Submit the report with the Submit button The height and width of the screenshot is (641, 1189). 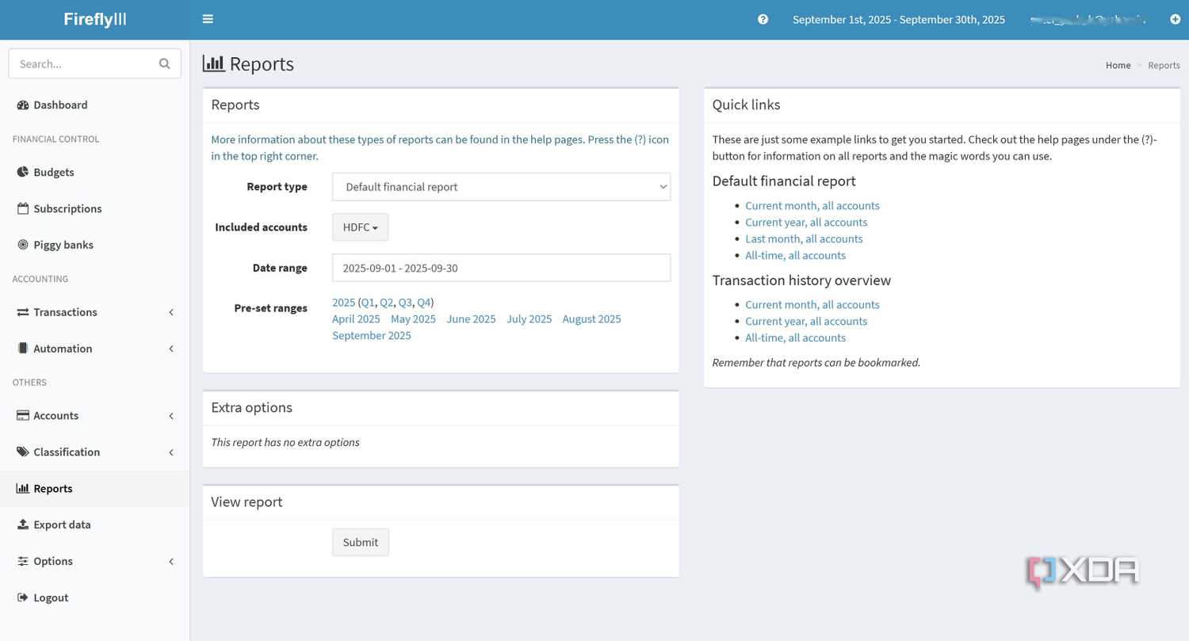(361, 542)
